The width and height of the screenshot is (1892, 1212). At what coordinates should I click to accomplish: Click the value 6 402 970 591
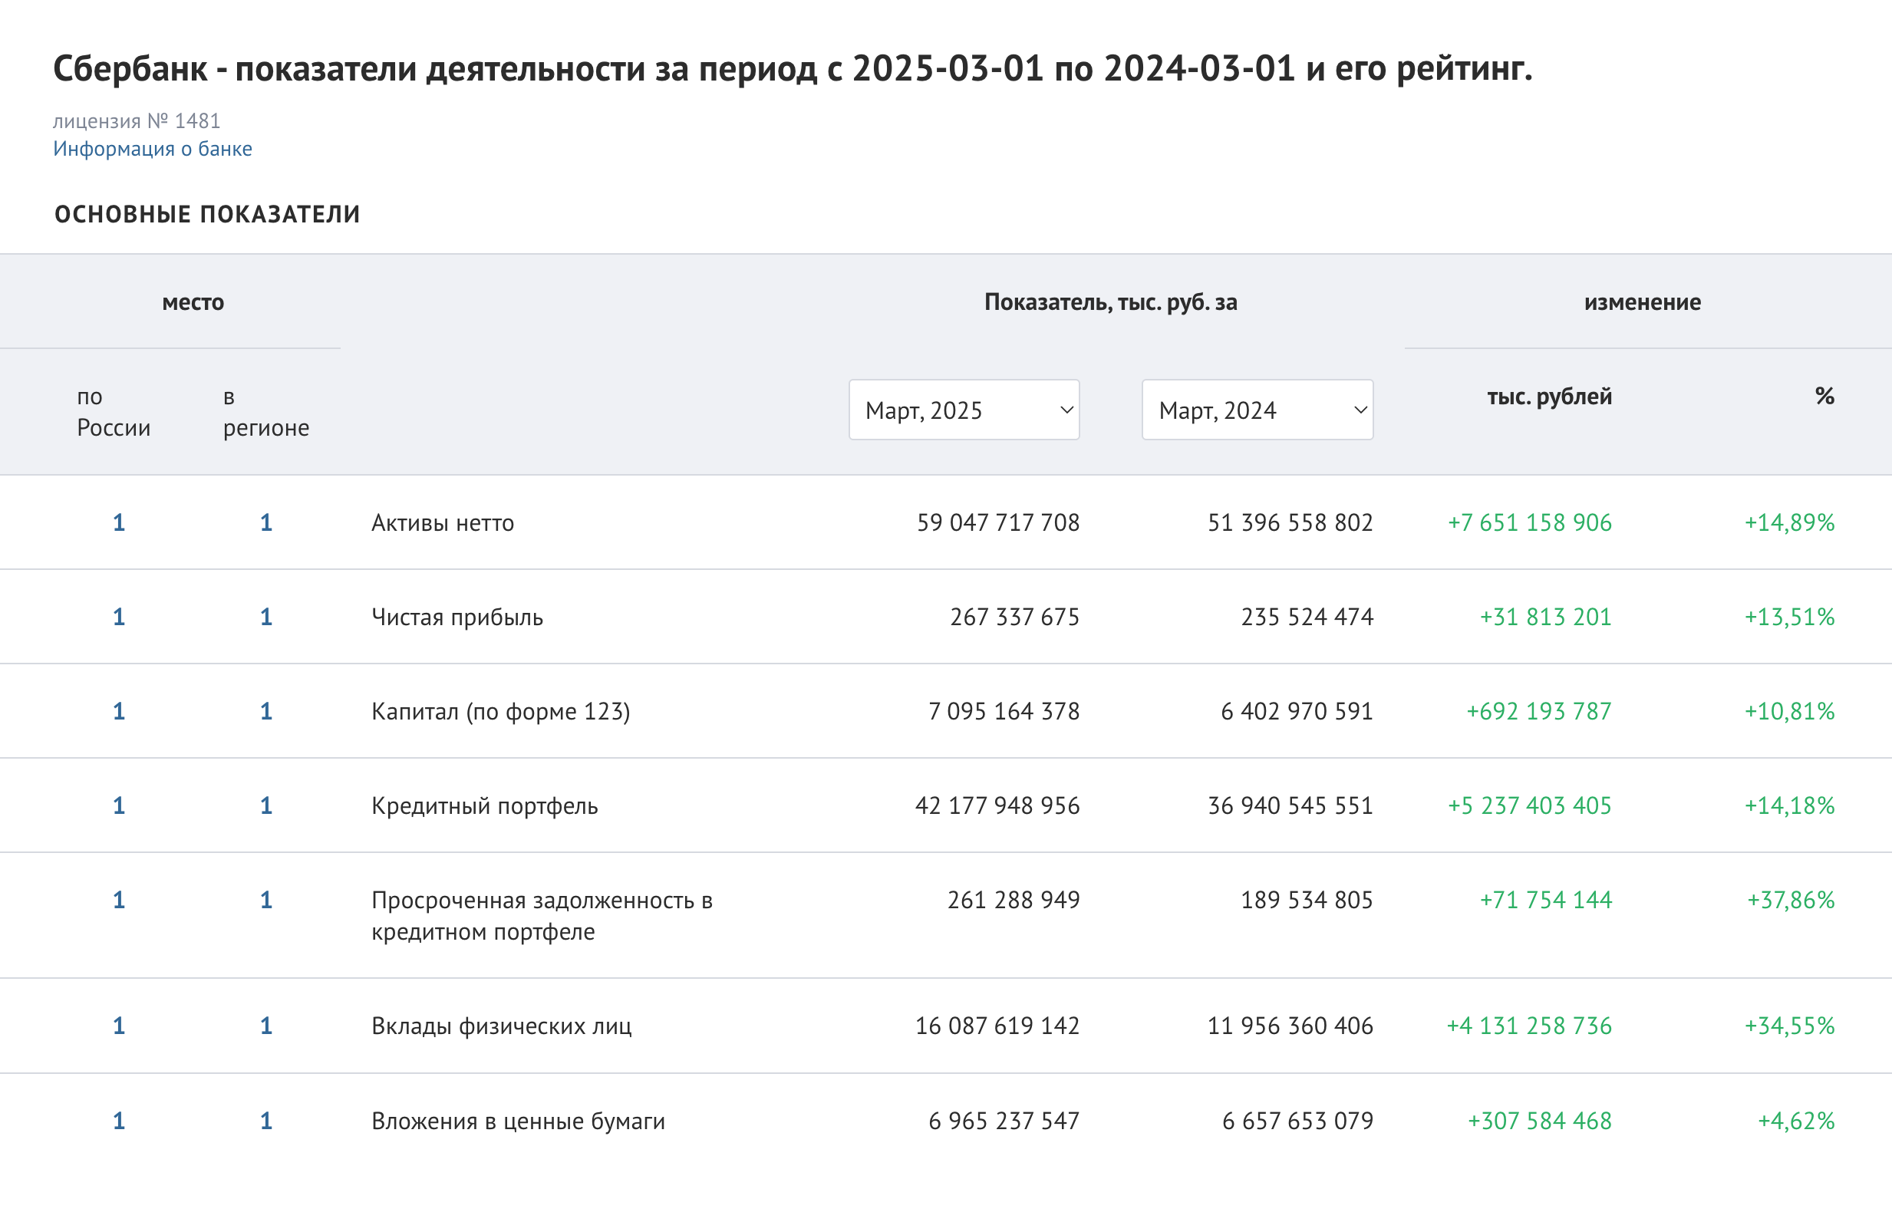coord(1297,711)
